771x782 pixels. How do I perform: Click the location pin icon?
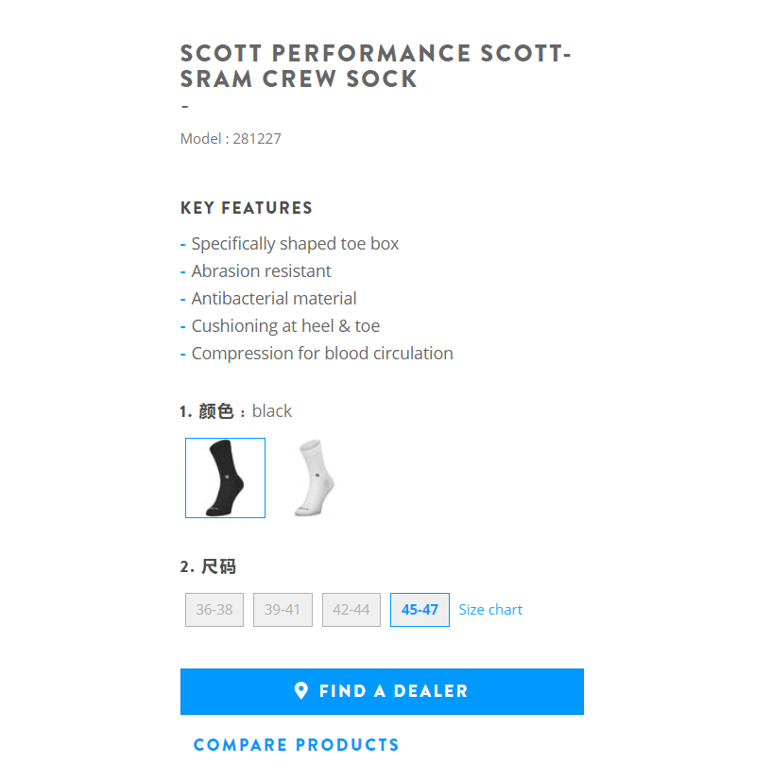click(x=301, y=691)
